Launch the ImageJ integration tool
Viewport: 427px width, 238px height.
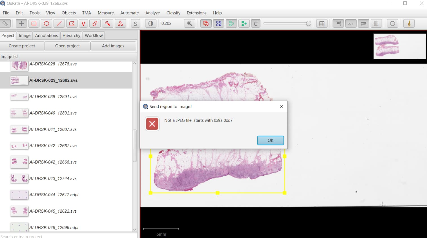click(x=409, y=23)
